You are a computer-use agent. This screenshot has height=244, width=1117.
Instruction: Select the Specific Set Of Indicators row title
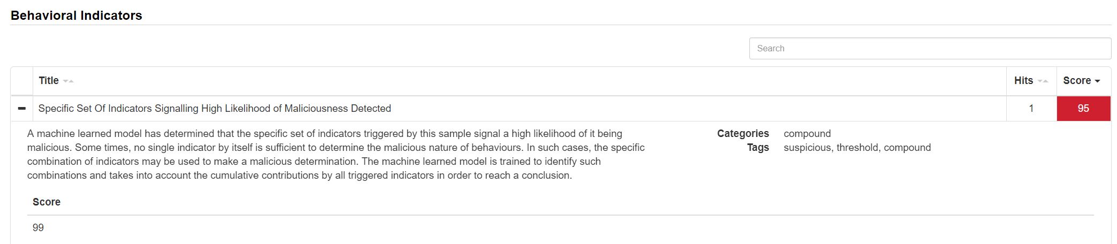[x=215, y=109]
